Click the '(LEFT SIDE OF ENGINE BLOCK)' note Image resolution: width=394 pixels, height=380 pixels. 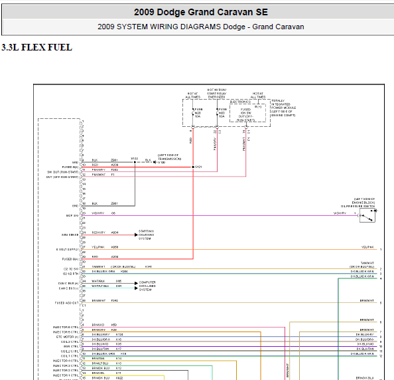(364, 201)
